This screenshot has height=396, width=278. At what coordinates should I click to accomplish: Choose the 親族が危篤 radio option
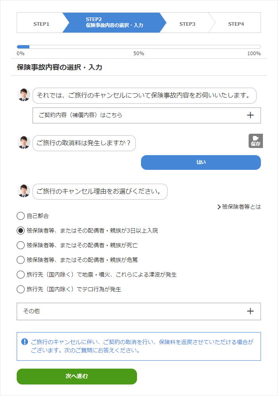point(21,260)
